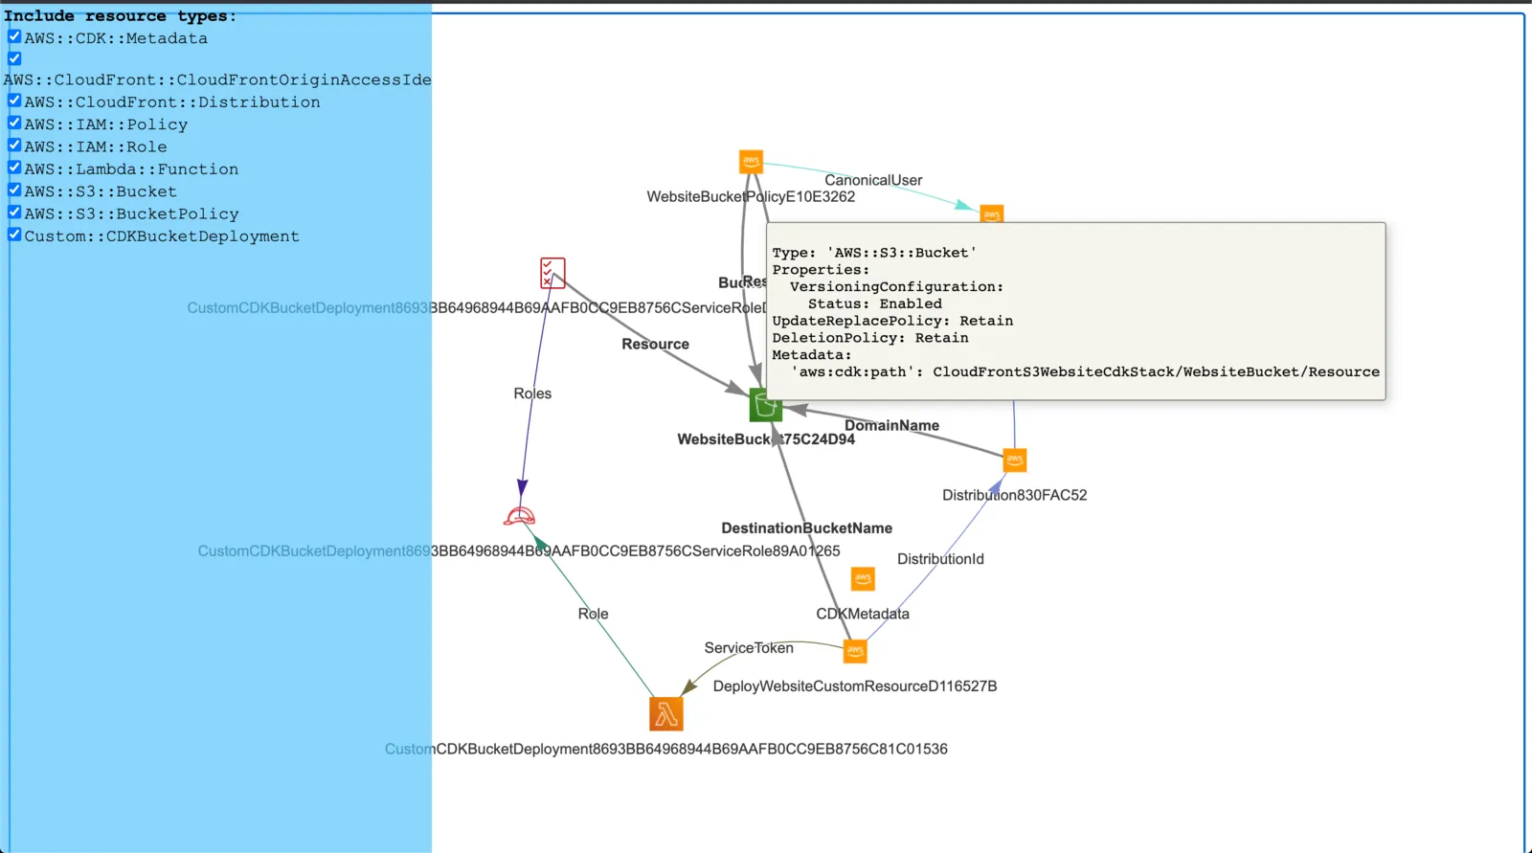Toggle the Custom::CDKBucketDeployment checkbox
The image size is (1532, 853).
(x=14, y=235)
